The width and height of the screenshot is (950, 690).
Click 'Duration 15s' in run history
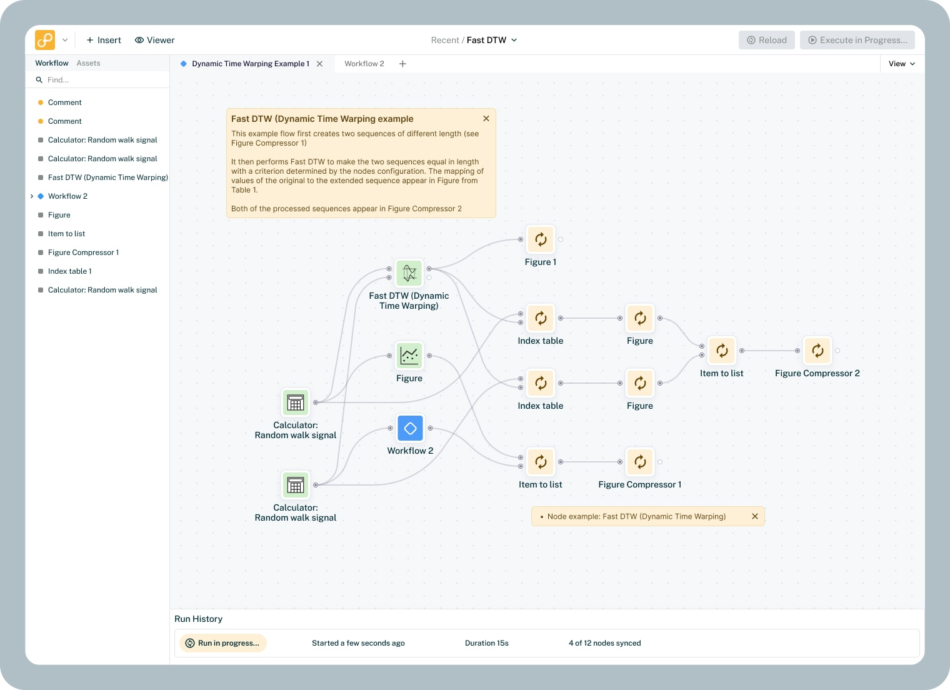pyautogui.click(x=487, y=643)
